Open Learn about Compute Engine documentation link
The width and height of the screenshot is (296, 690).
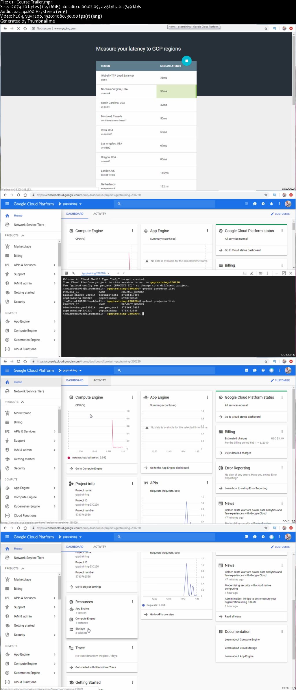(242, 639)
